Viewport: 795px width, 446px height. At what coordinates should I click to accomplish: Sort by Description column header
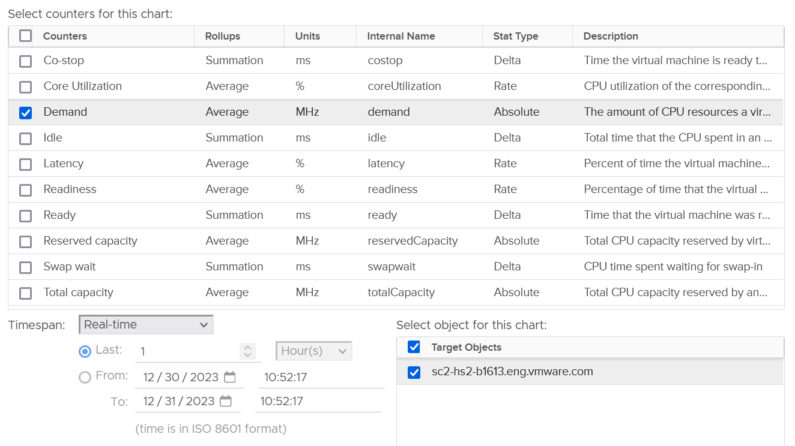(611, 36)
